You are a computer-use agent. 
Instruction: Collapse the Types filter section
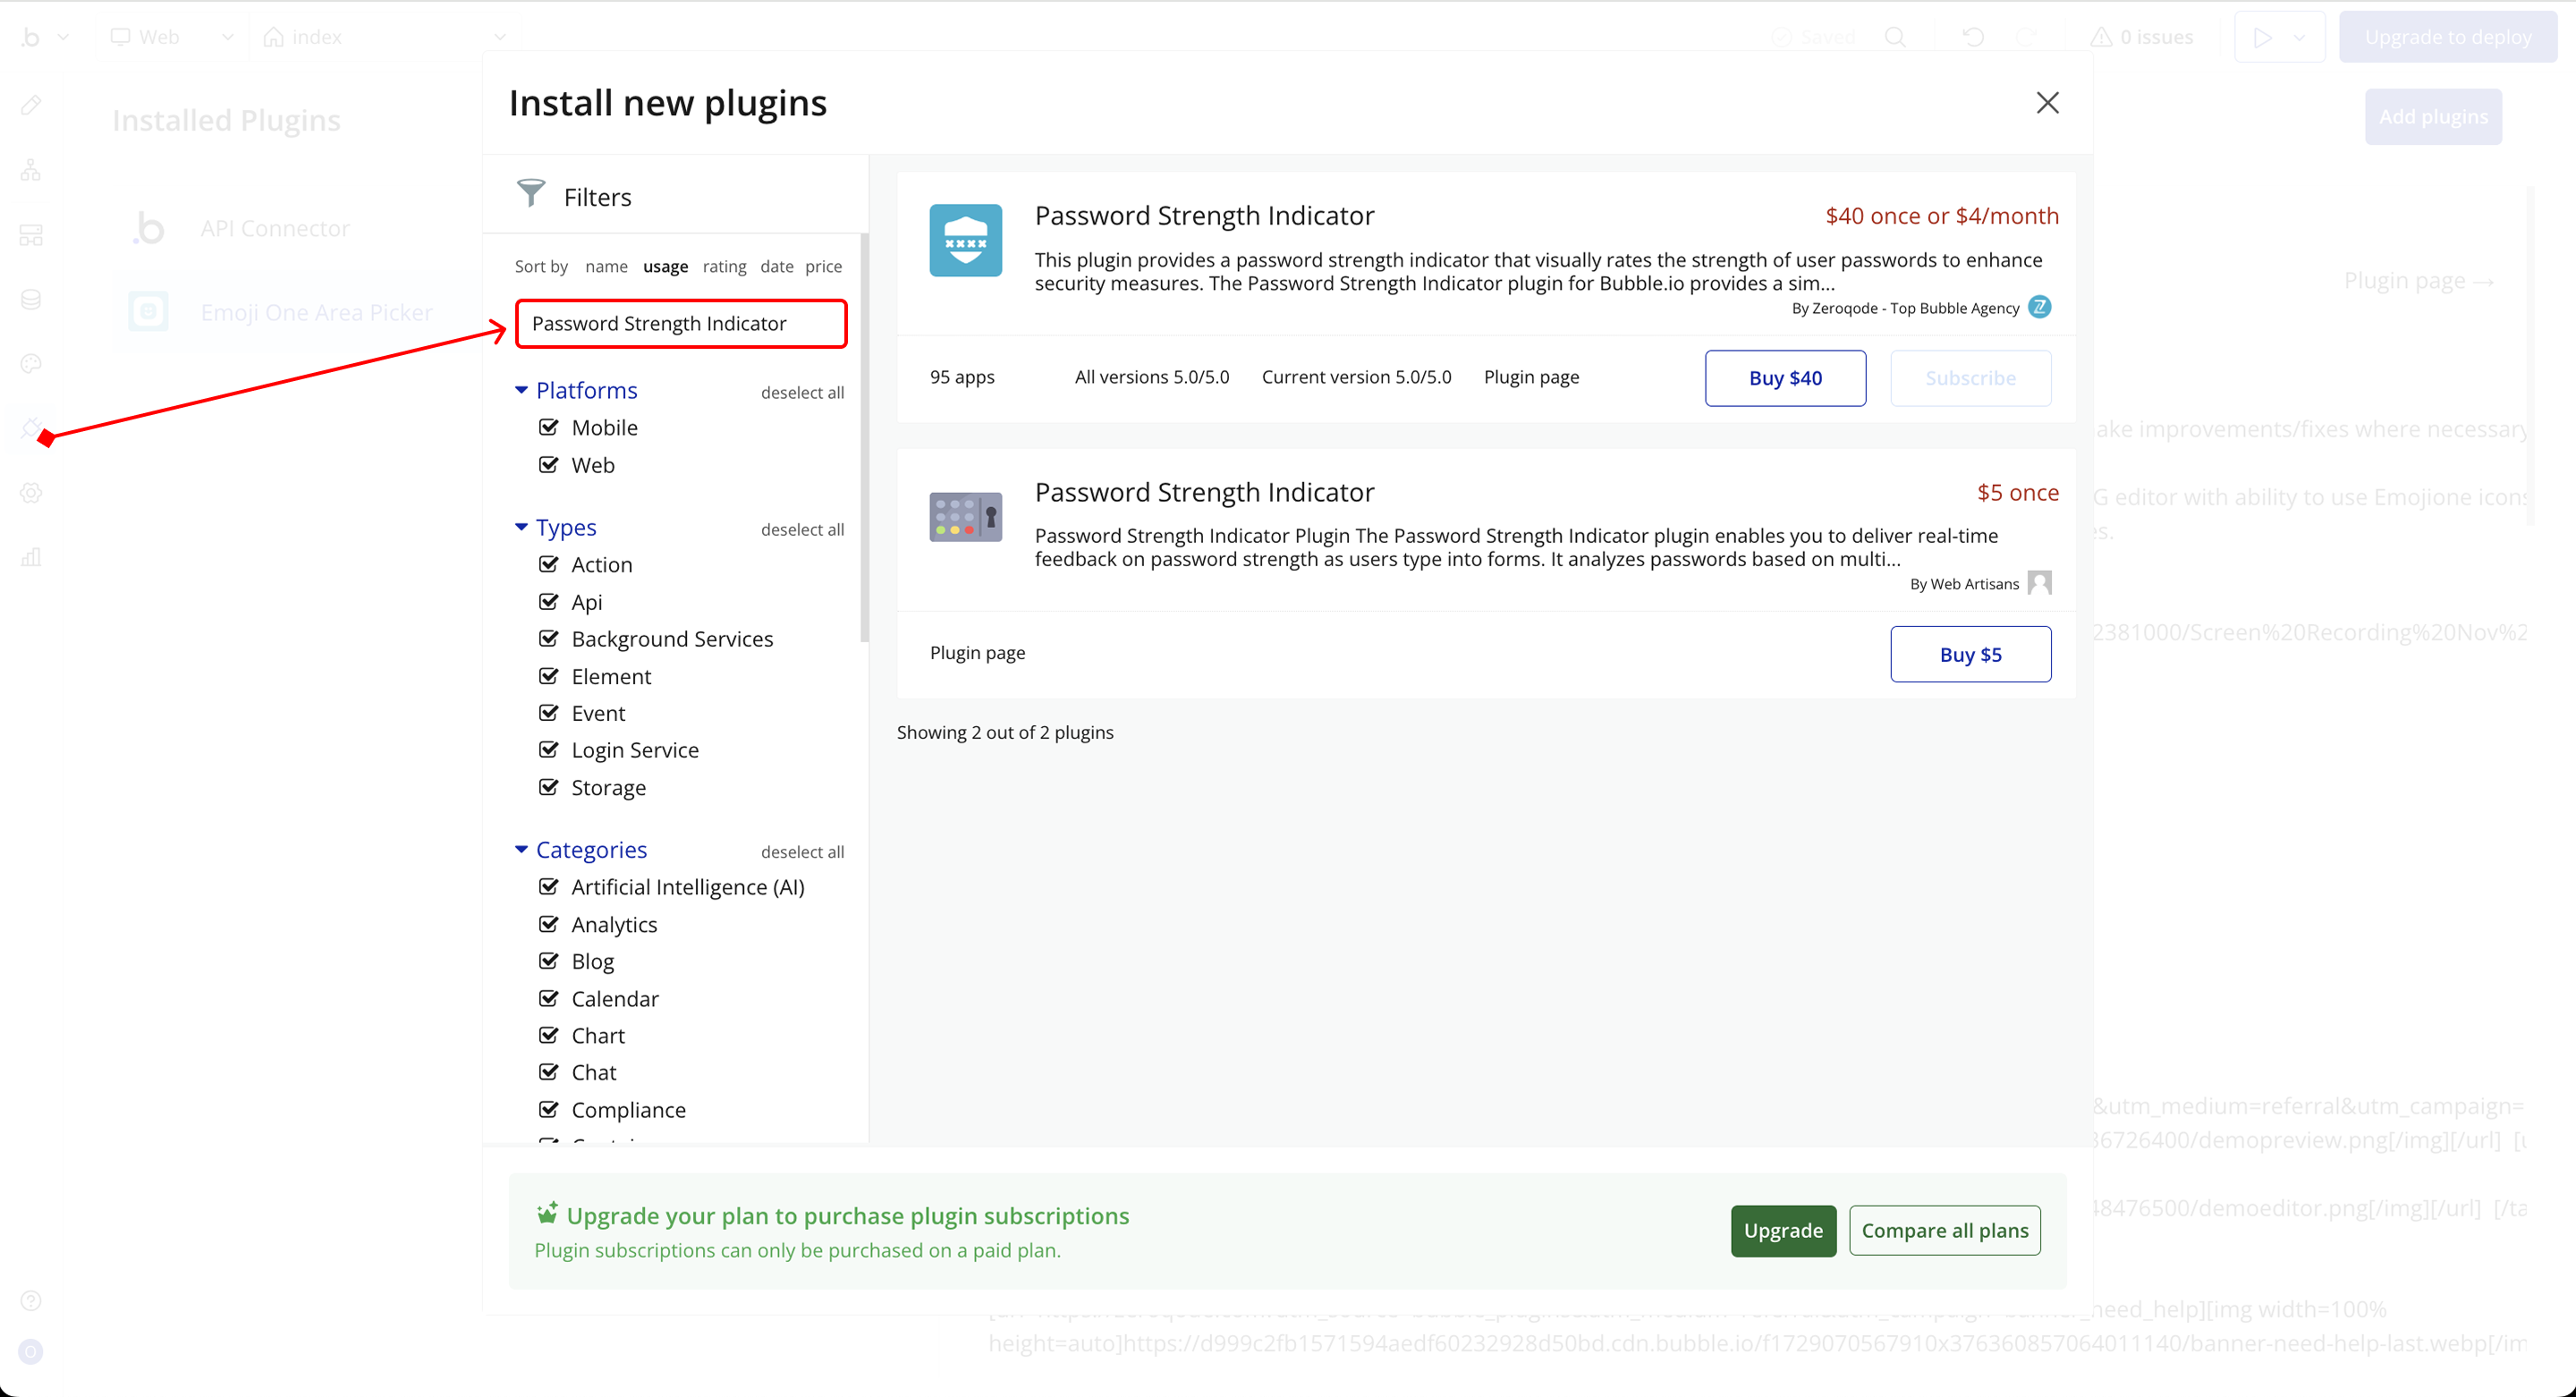point(521,527)
